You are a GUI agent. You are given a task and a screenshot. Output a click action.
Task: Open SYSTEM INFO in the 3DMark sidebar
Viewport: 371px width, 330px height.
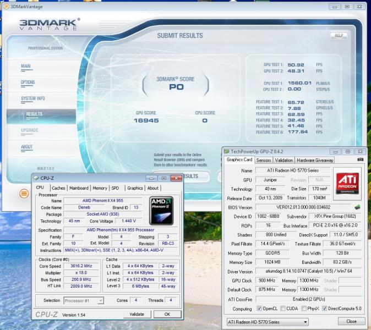point(33,98)
